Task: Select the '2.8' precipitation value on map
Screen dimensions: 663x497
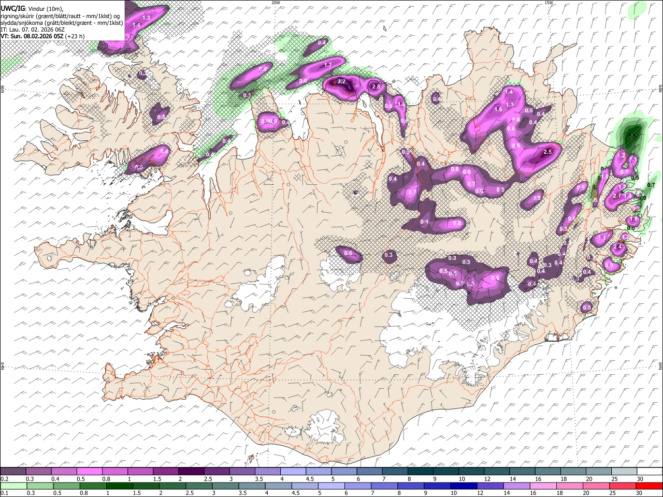Action: 377,87
